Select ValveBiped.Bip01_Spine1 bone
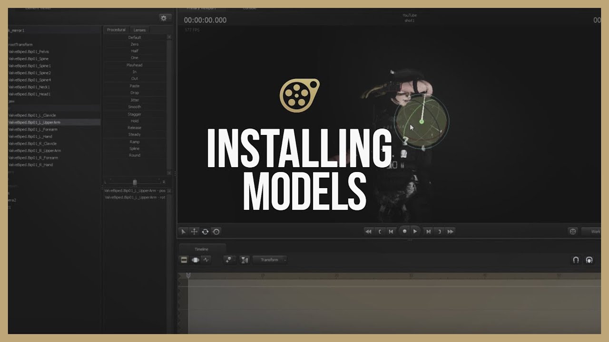Screen dimensions: 609x342 (x=29, y=66)
